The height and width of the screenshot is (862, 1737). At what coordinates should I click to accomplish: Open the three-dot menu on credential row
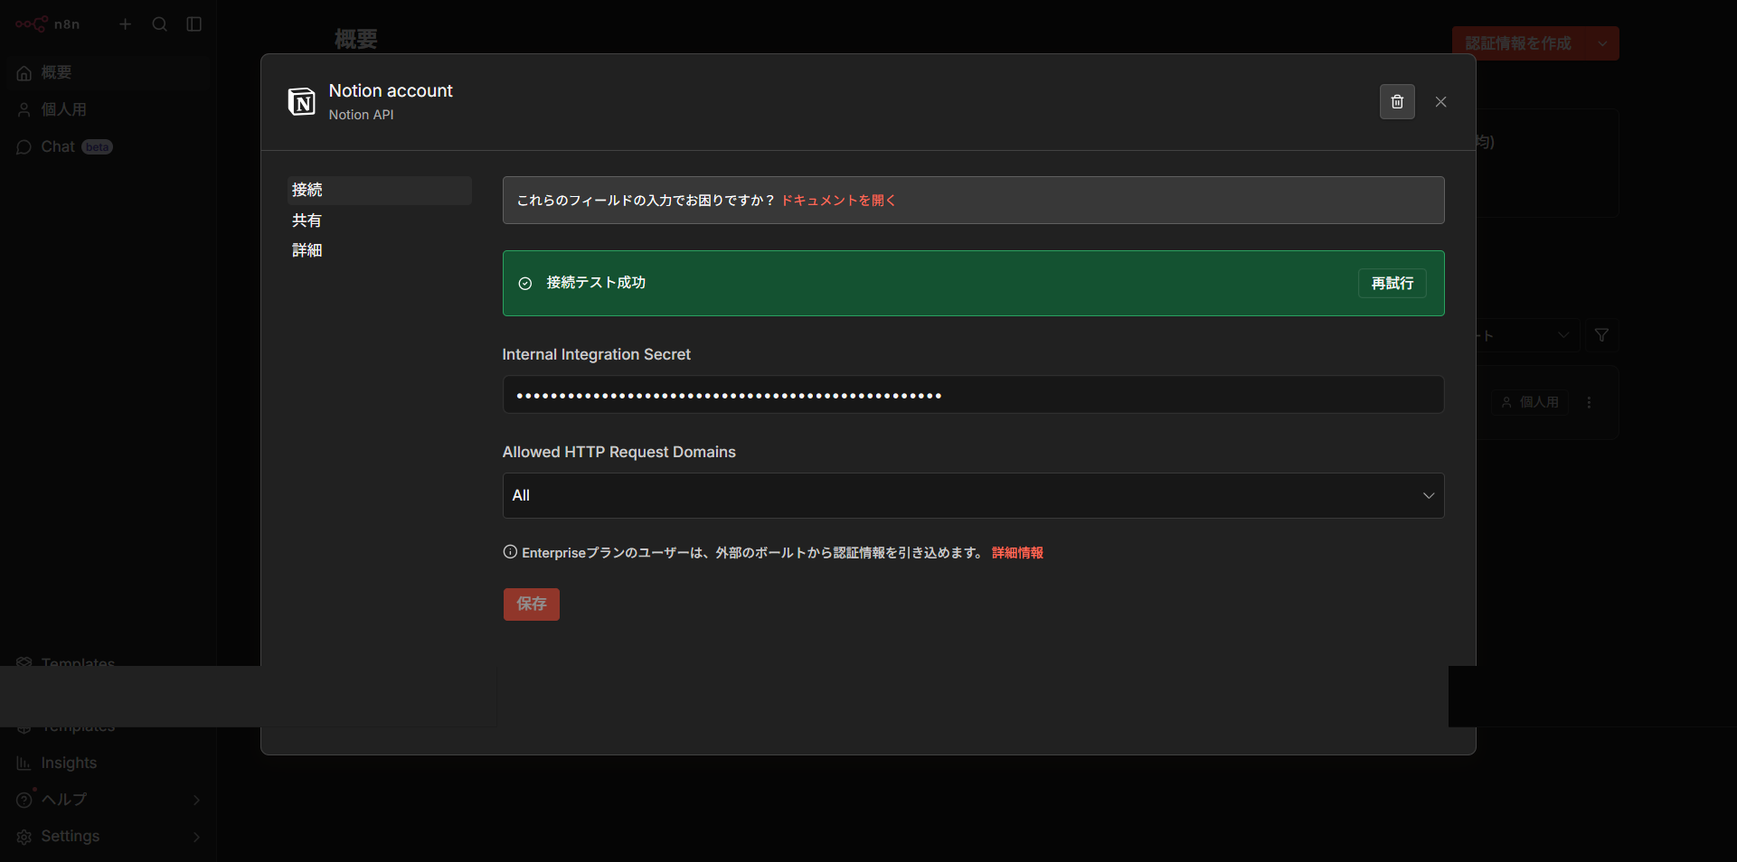click(x=1589, y=402)
